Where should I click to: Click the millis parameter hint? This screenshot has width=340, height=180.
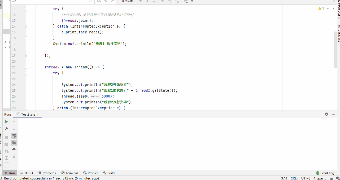pos(95,96)
